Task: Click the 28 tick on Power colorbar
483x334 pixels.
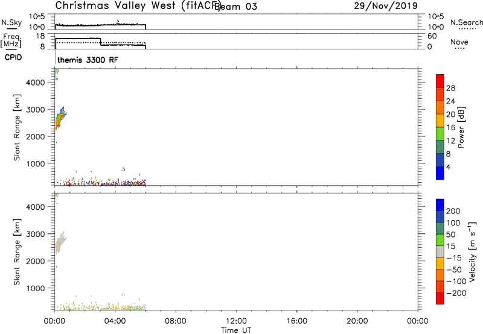Action: click(450, 88)
